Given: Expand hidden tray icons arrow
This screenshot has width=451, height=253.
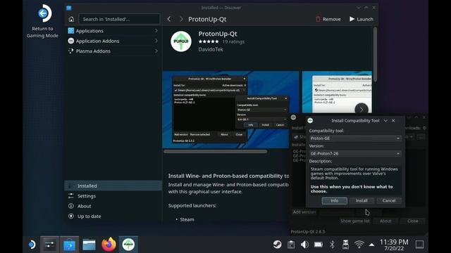Looking at the screenshot, I should 371,245.
